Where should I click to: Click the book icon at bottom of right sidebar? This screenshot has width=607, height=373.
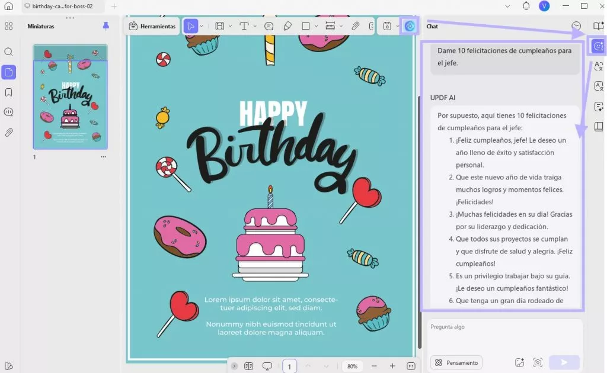[x=599, y=126]
